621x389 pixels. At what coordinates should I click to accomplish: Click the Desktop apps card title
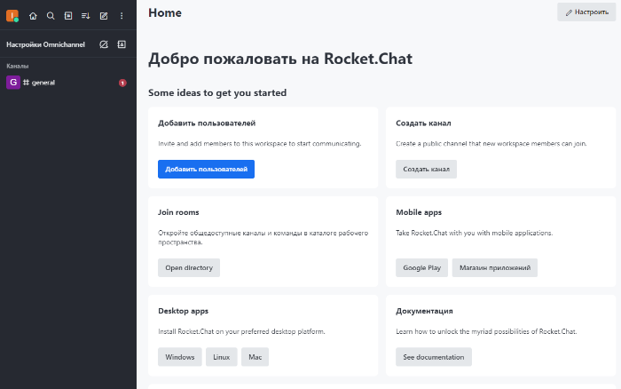(x=184, y=311)
